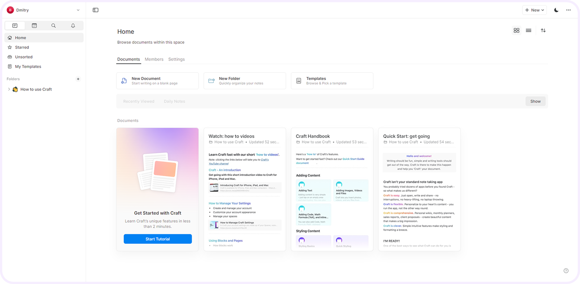Viewport: 580px width, 284px height.
Task: Select the documents view sidebar tab icon
Action: coord(15,26)
